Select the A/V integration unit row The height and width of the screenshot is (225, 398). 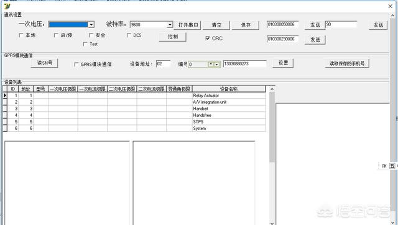pyautogui.click(x=134, y=102)
